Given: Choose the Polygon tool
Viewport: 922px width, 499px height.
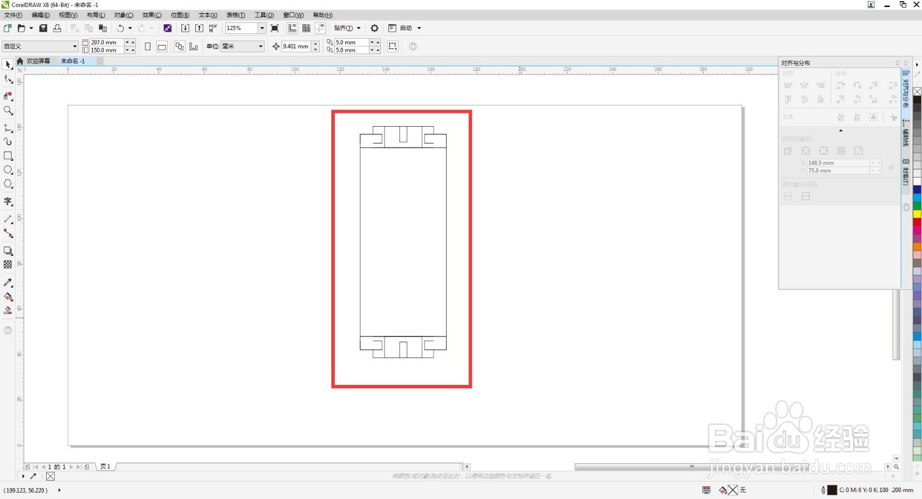Looking at the screenshot, I should pos(8,184).
